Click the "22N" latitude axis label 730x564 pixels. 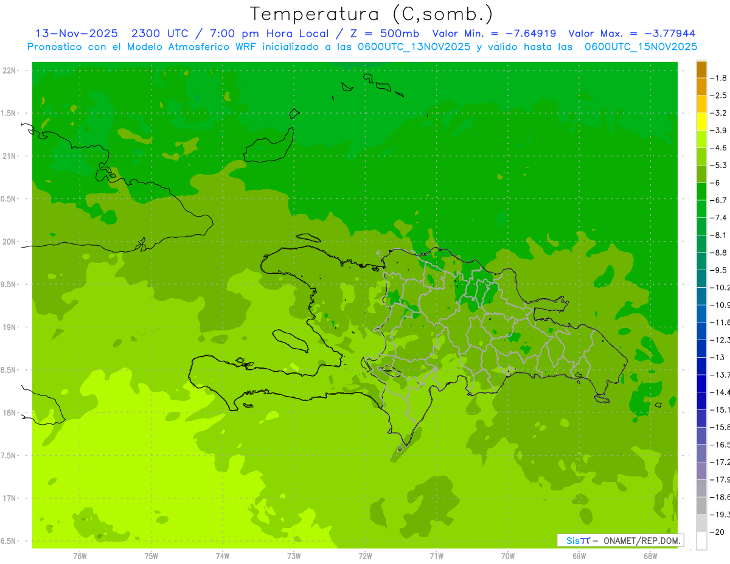coord(10,71)
